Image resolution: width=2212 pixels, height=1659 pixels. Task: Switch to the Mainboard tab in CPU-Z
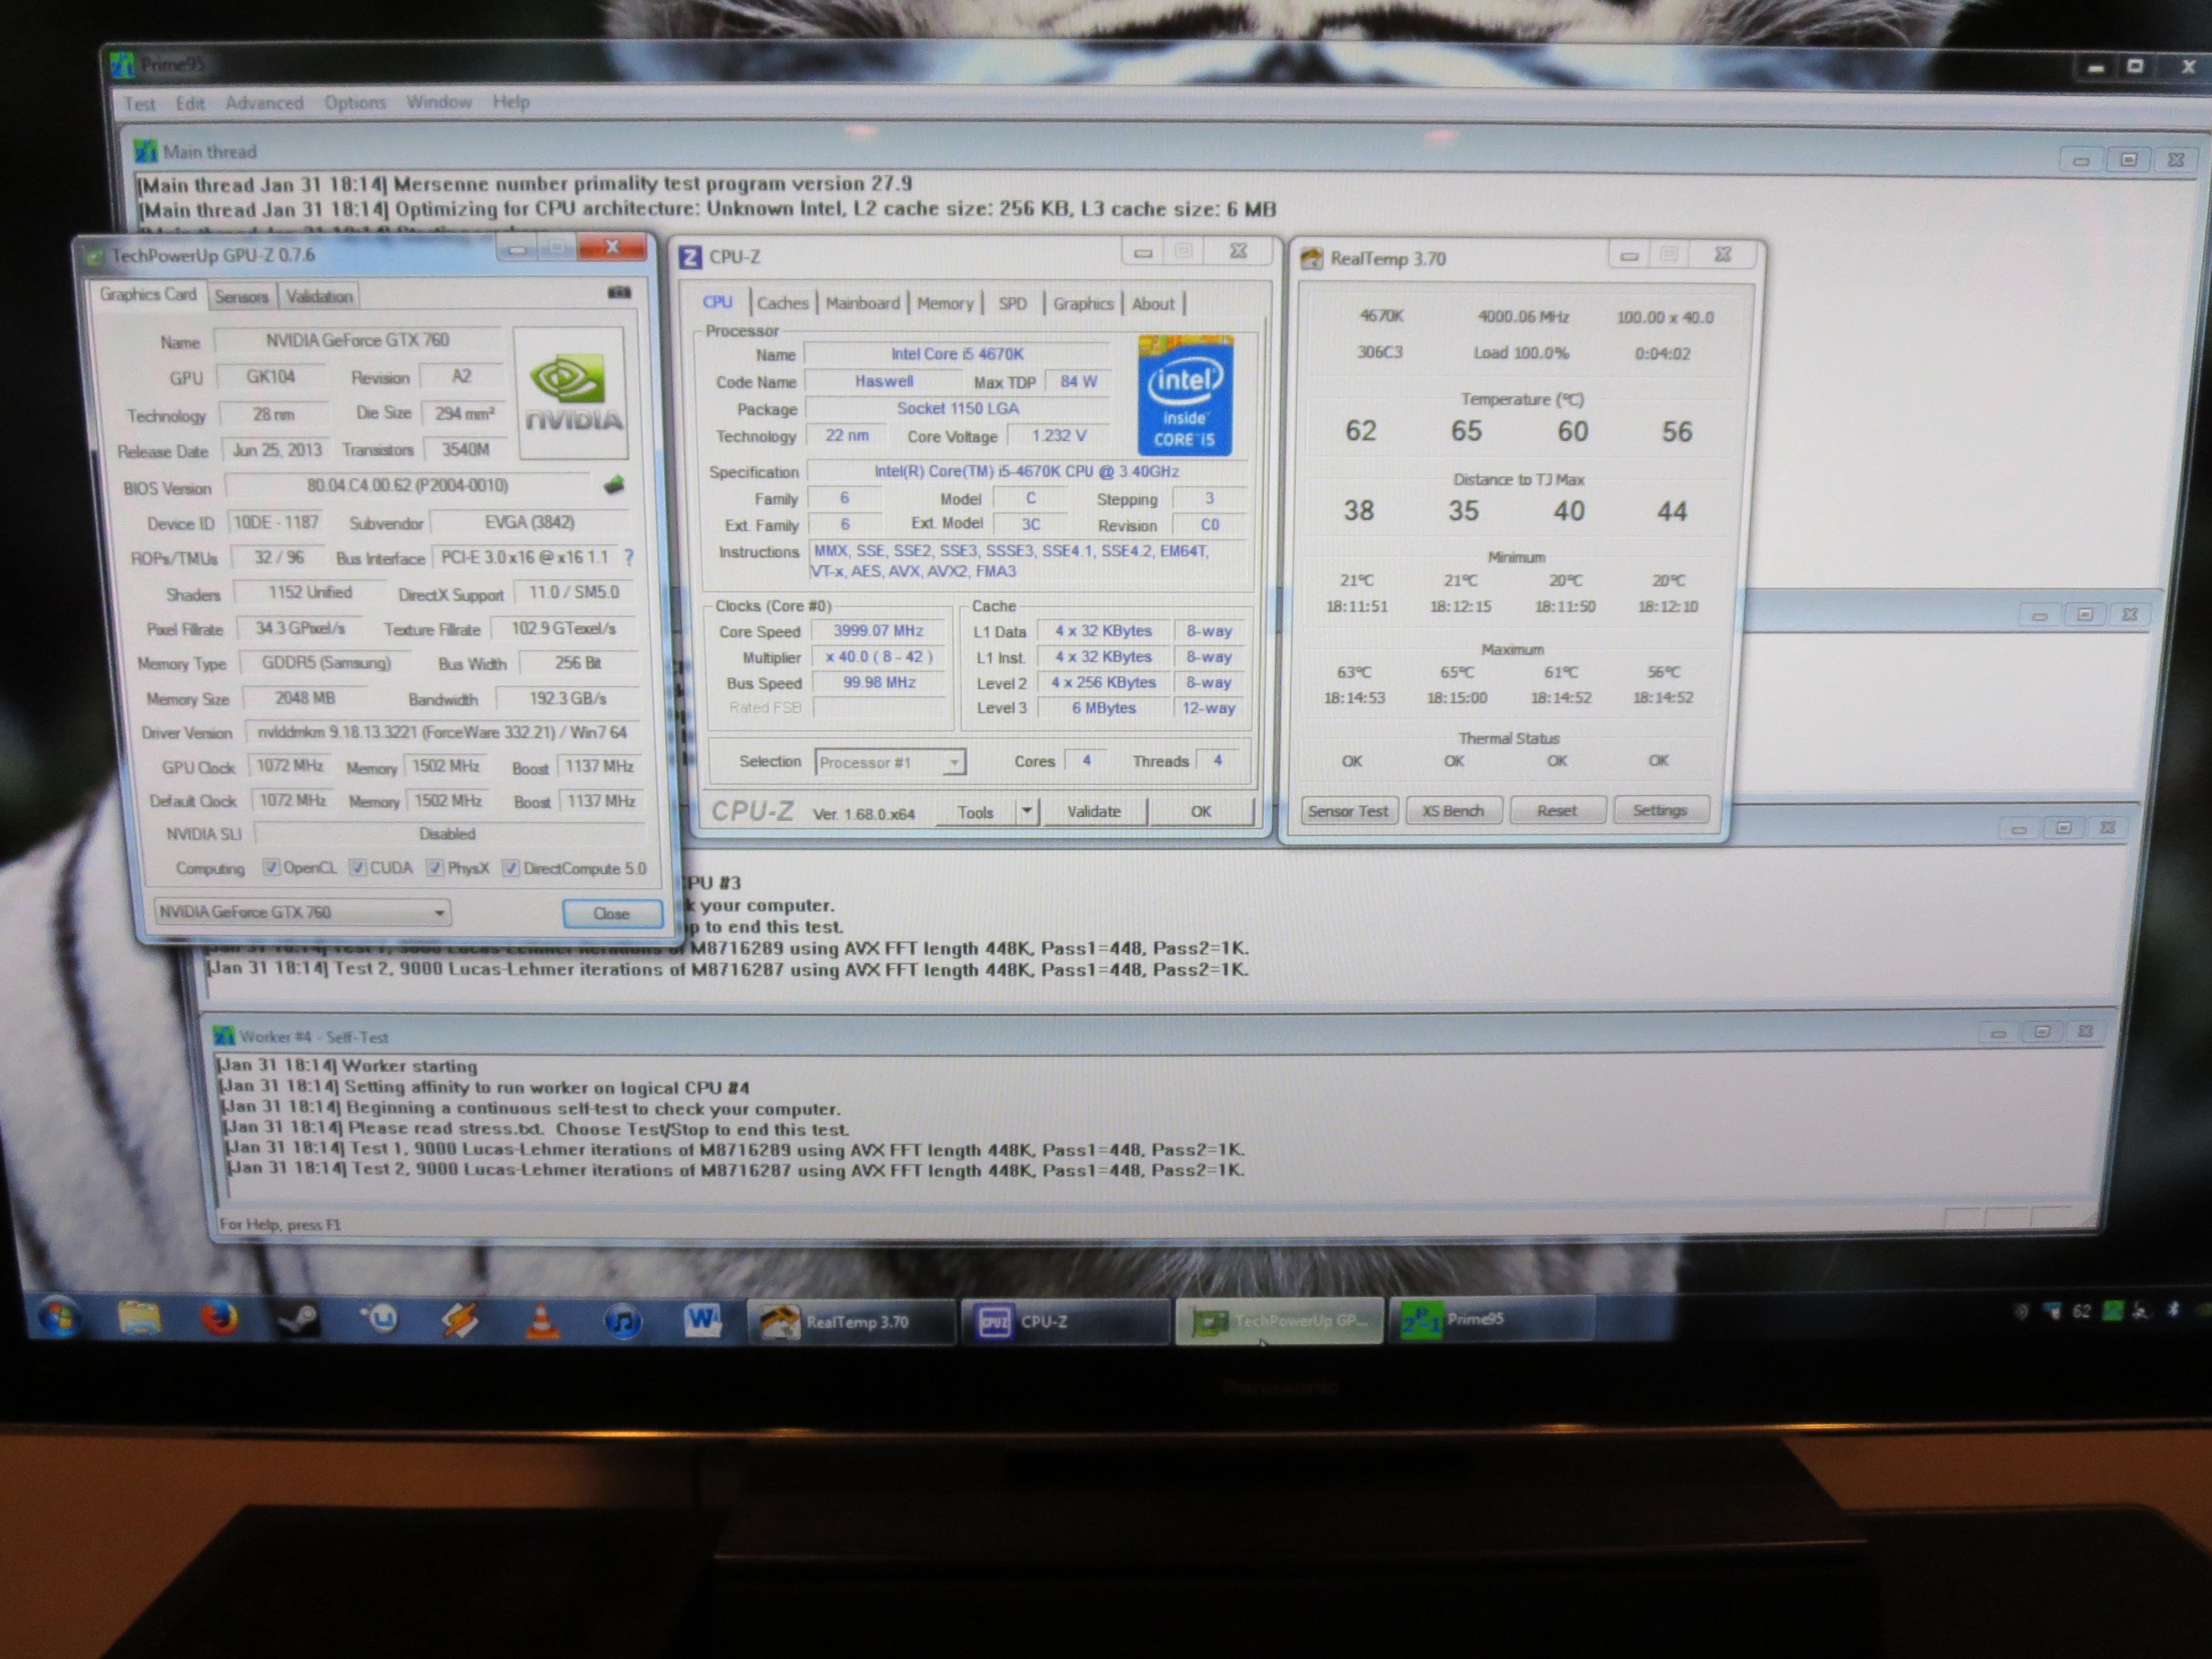pyautogui.click(x=863, y=303)
